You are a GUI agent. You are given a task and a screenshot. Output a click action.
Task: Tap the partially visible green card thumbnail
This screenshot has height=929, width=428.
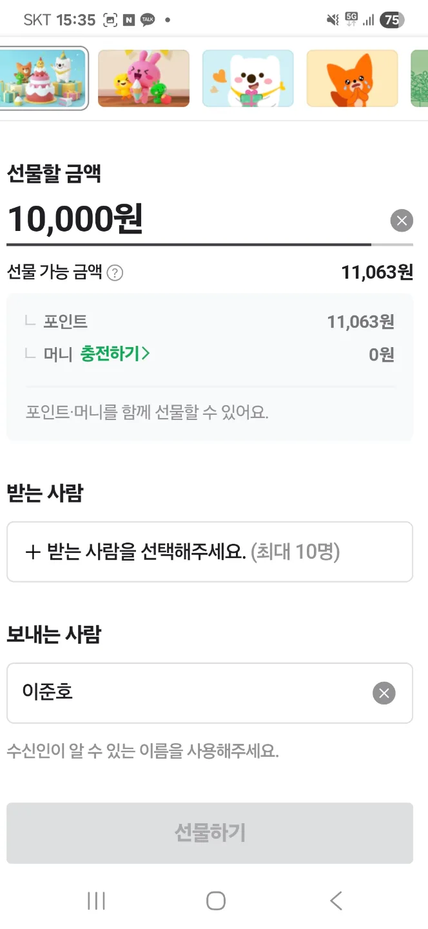coord(420,78)
